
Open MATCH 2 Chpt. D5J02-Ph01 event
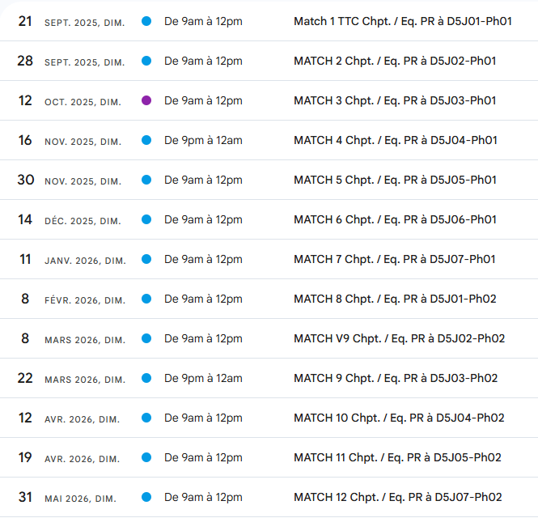point(395,61)
